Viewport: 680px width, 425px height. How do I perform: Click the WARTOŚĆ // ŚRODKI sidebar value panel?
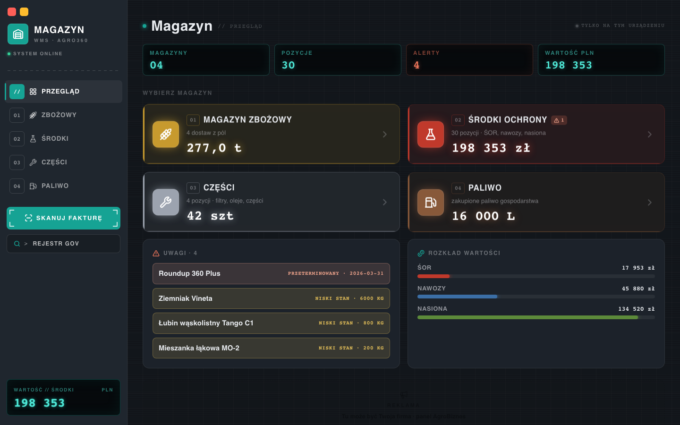64,398
